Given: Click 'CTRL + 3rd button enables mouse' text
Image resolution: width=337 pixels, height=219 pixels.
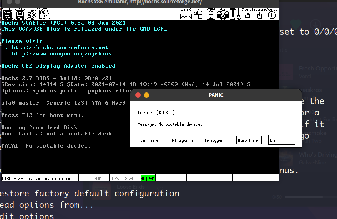Looking at the screenshot, I should click(x=38, y=178).
